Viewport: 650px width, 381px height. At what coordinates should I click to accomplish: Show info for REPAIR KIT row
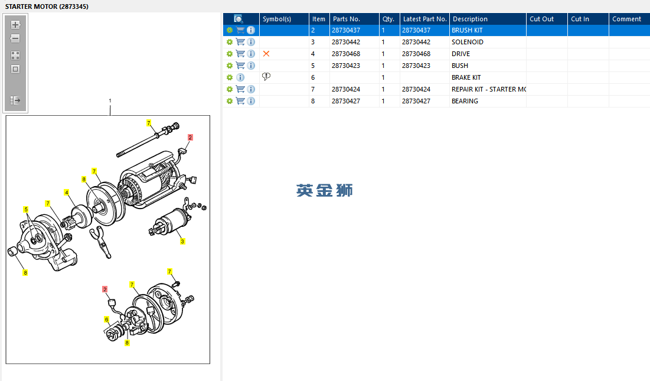pos(251,89)
